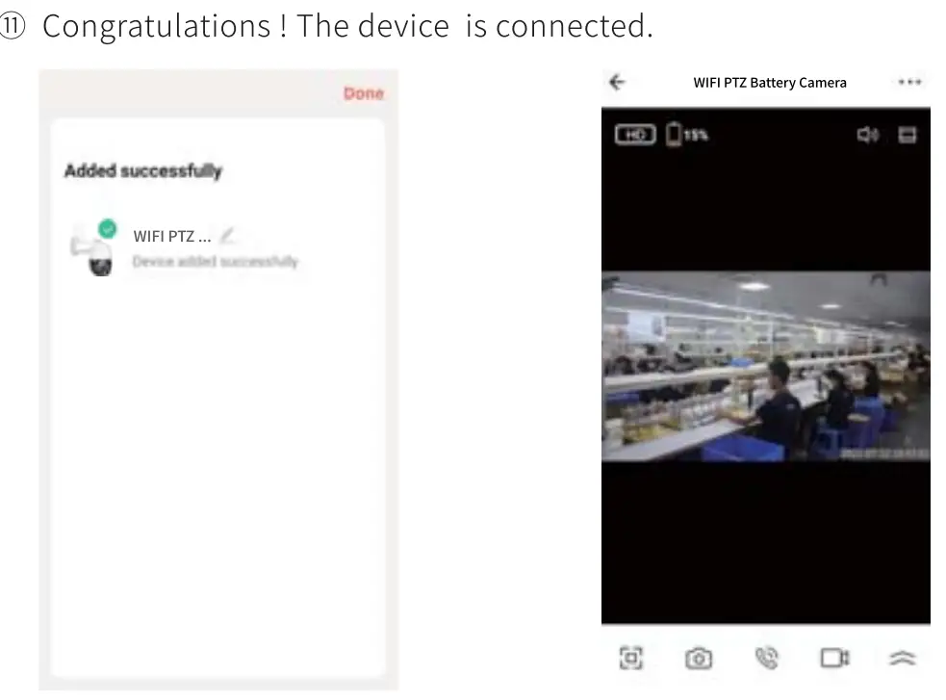The image size is (946, 700).
Task: Switch the video layout icon
Action: (x=907, y=135)
